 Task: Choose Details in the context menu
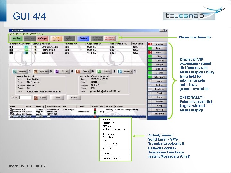107,153
